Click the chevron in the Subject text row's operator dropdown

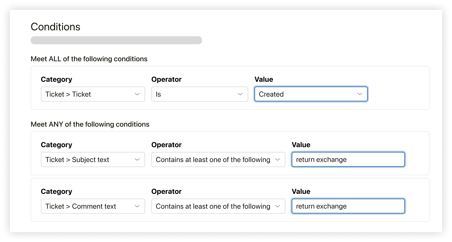[277, 160]
